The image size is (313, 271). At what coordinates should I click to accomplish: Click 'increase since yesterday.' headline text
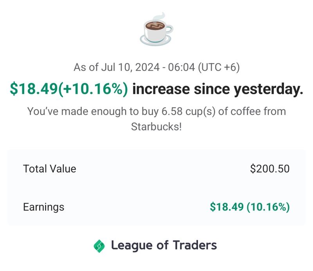pos(218,89)
